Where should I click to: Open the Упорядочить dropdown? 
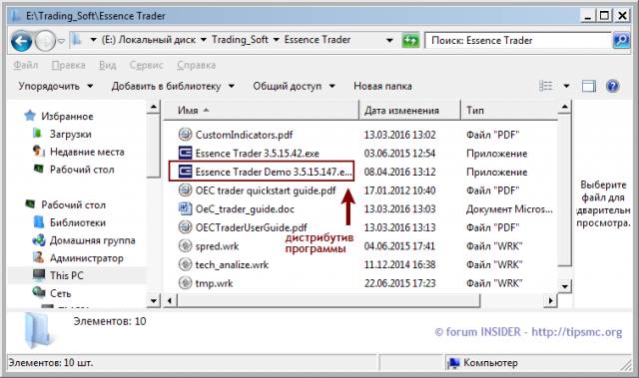56,86
